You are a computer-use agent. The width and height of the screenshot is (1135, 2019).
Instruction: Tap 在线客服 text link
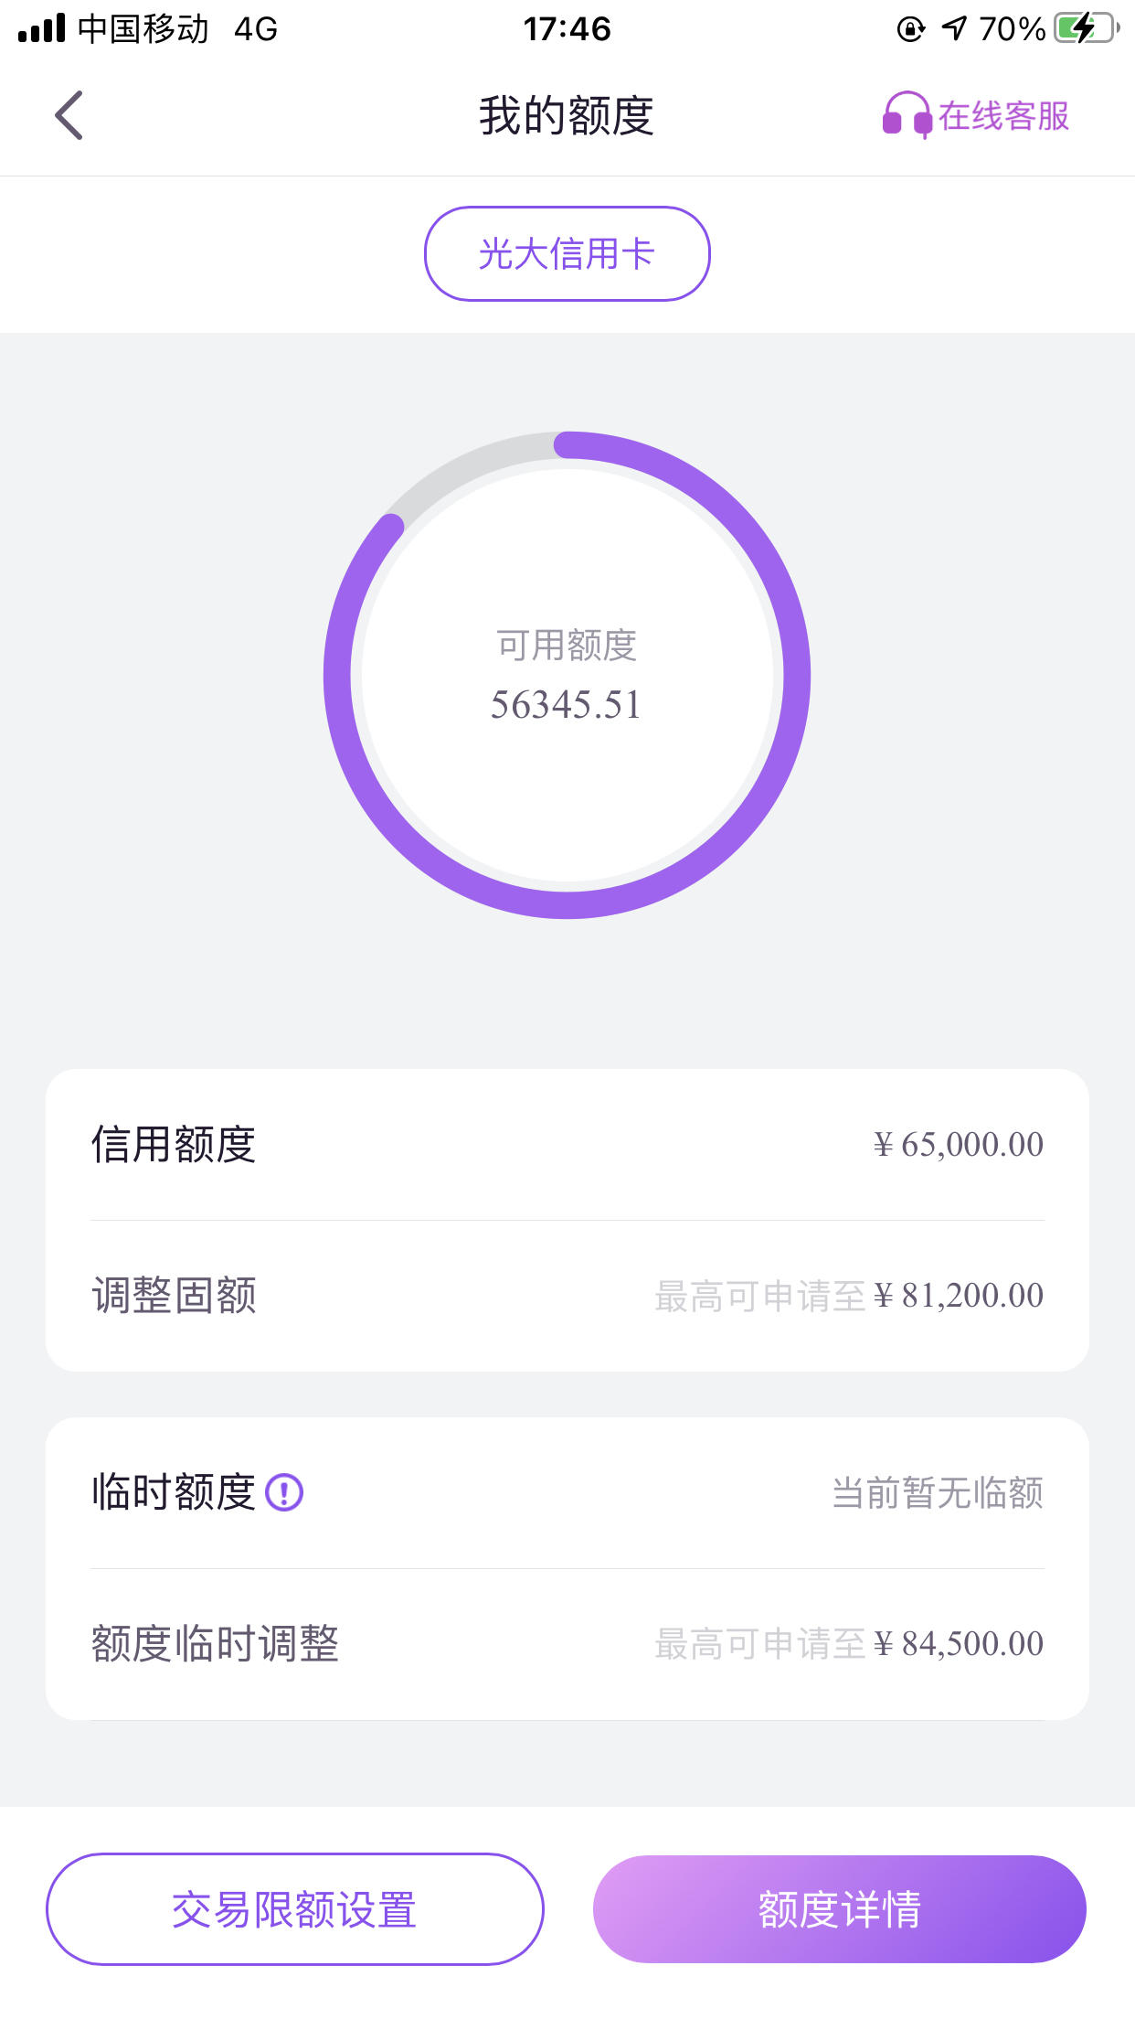(x=1003, y=116)
